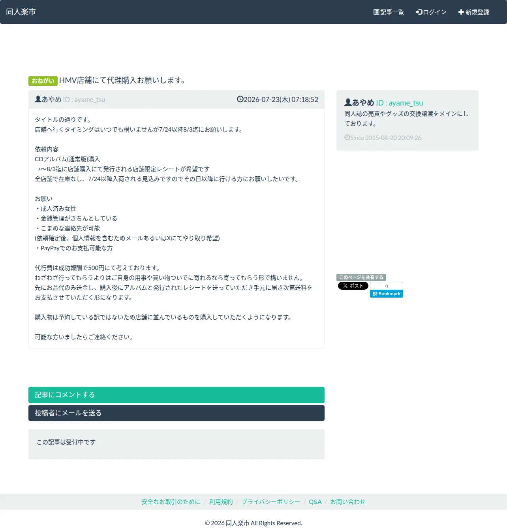Click the line タイトルの通りです。

[x=64, y=120]
